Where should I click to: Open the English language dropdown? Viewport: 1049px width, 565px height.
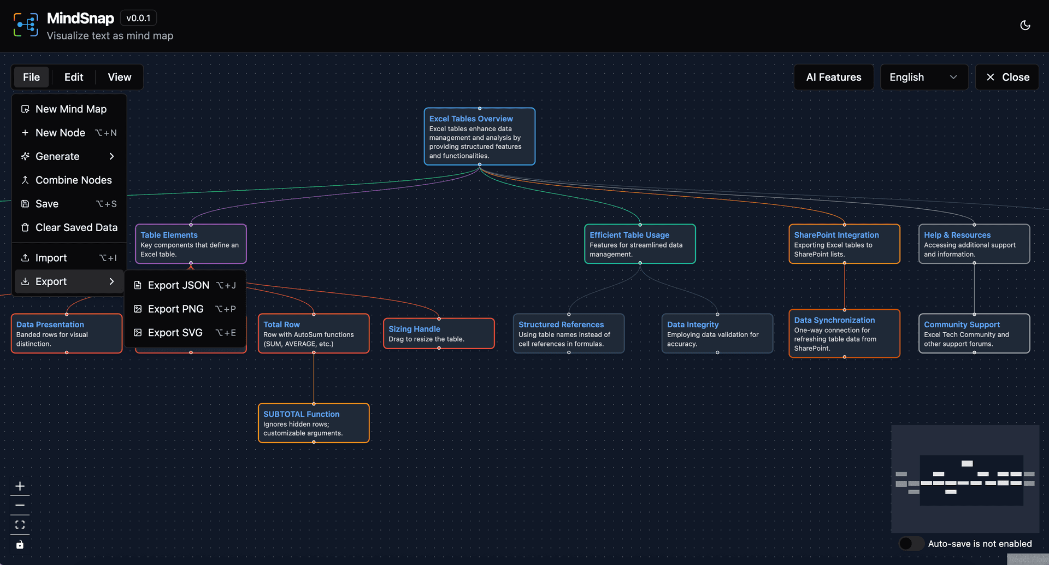pyautogui.click(x=923, y=77)
